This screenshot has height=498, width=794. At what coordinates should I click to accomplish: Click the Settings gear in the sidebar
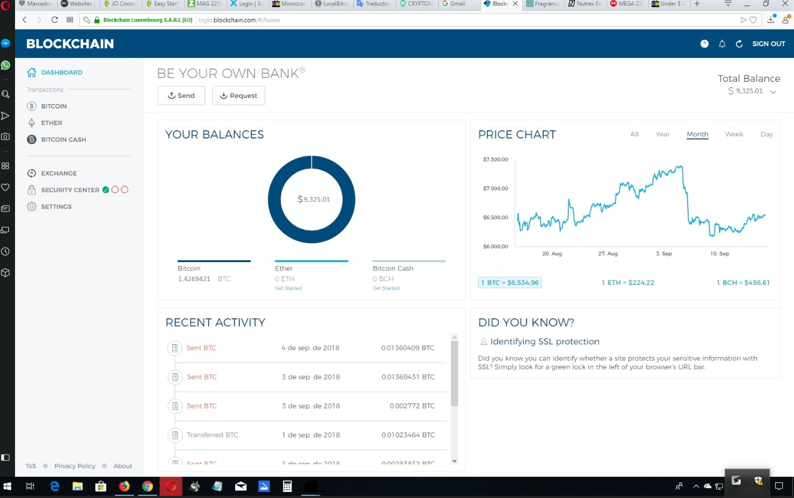[32, 206]
